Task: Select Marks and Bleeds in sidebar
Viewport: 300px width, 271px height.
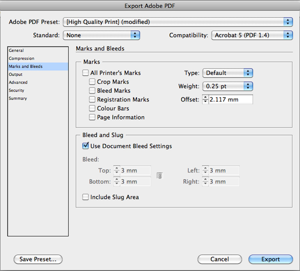Action: pyautogui.click(x=38, y=66)
